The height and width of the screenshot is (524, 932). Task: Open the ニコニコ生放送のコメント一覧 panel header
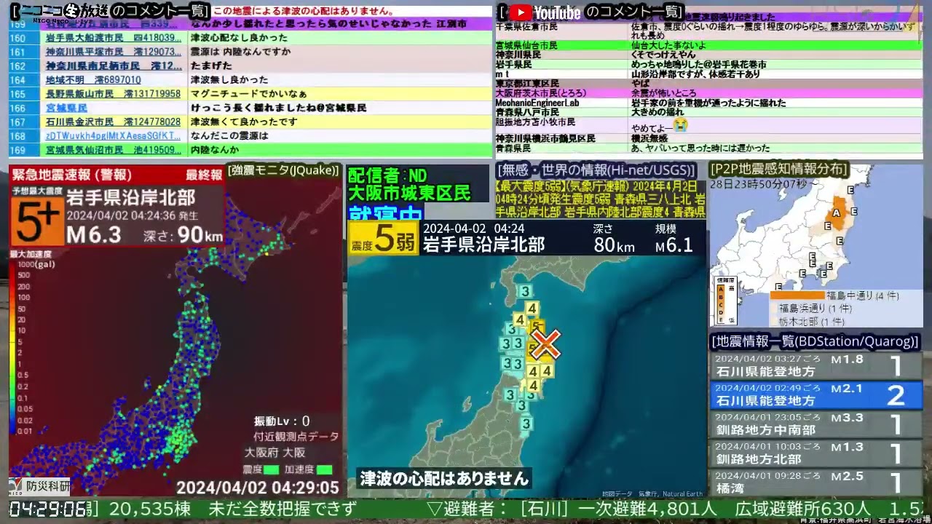[x=111, y=12]
